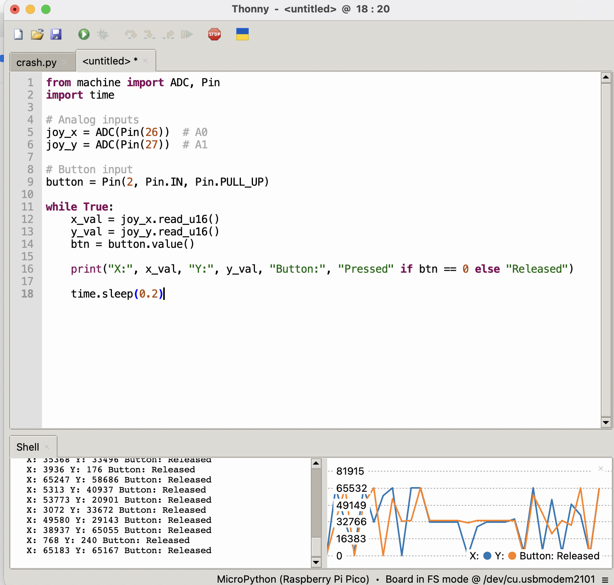Screen dimensions: 614x585
Task: Click the 81915 plotter axis label
Action: point(350,471)
